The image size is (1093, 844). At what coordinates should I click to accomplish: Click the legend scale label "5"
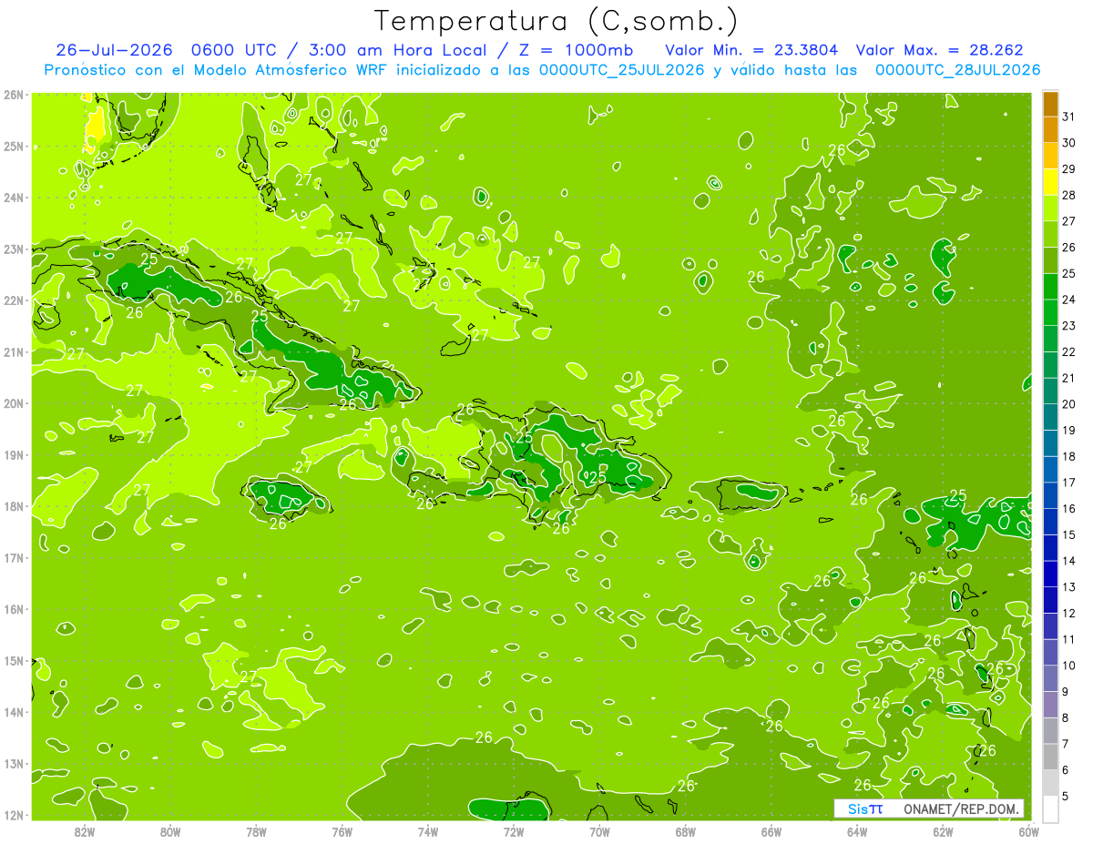1067,796
